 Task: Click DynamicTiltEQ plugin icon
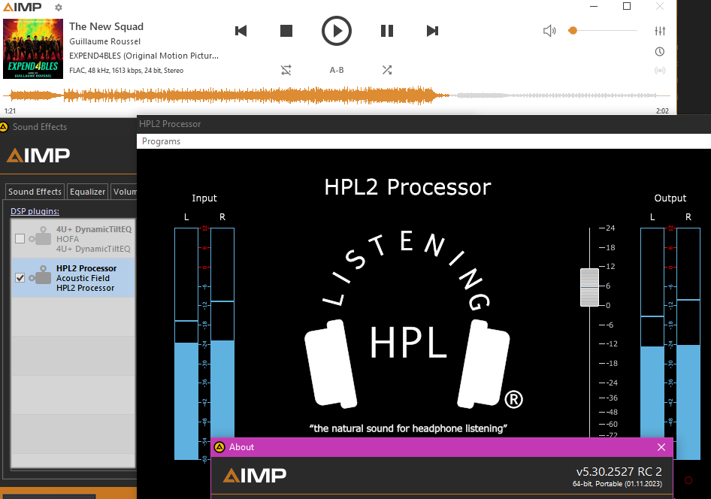[41, 236]
